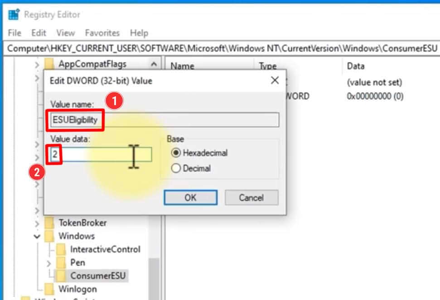Open the View menu
This screenshot has width=440, height=300.
point(65,33)
